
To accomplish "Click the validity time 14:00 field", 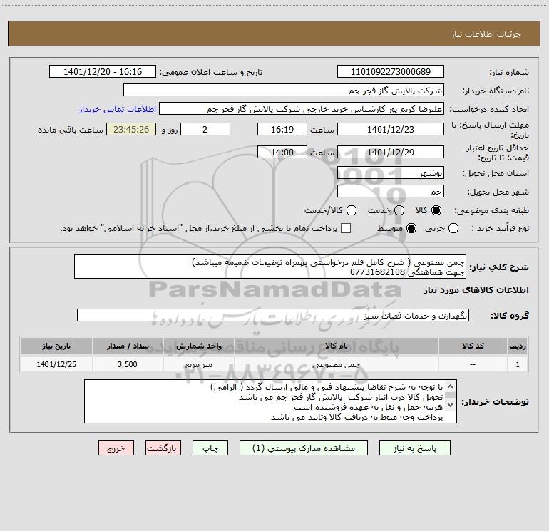I will pyautogui.click(x=282, y=152).
